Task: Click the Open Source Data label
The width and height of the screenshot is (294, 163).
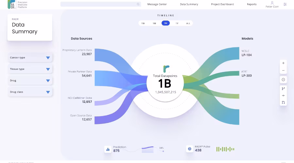Action: [x=81, y=115]
